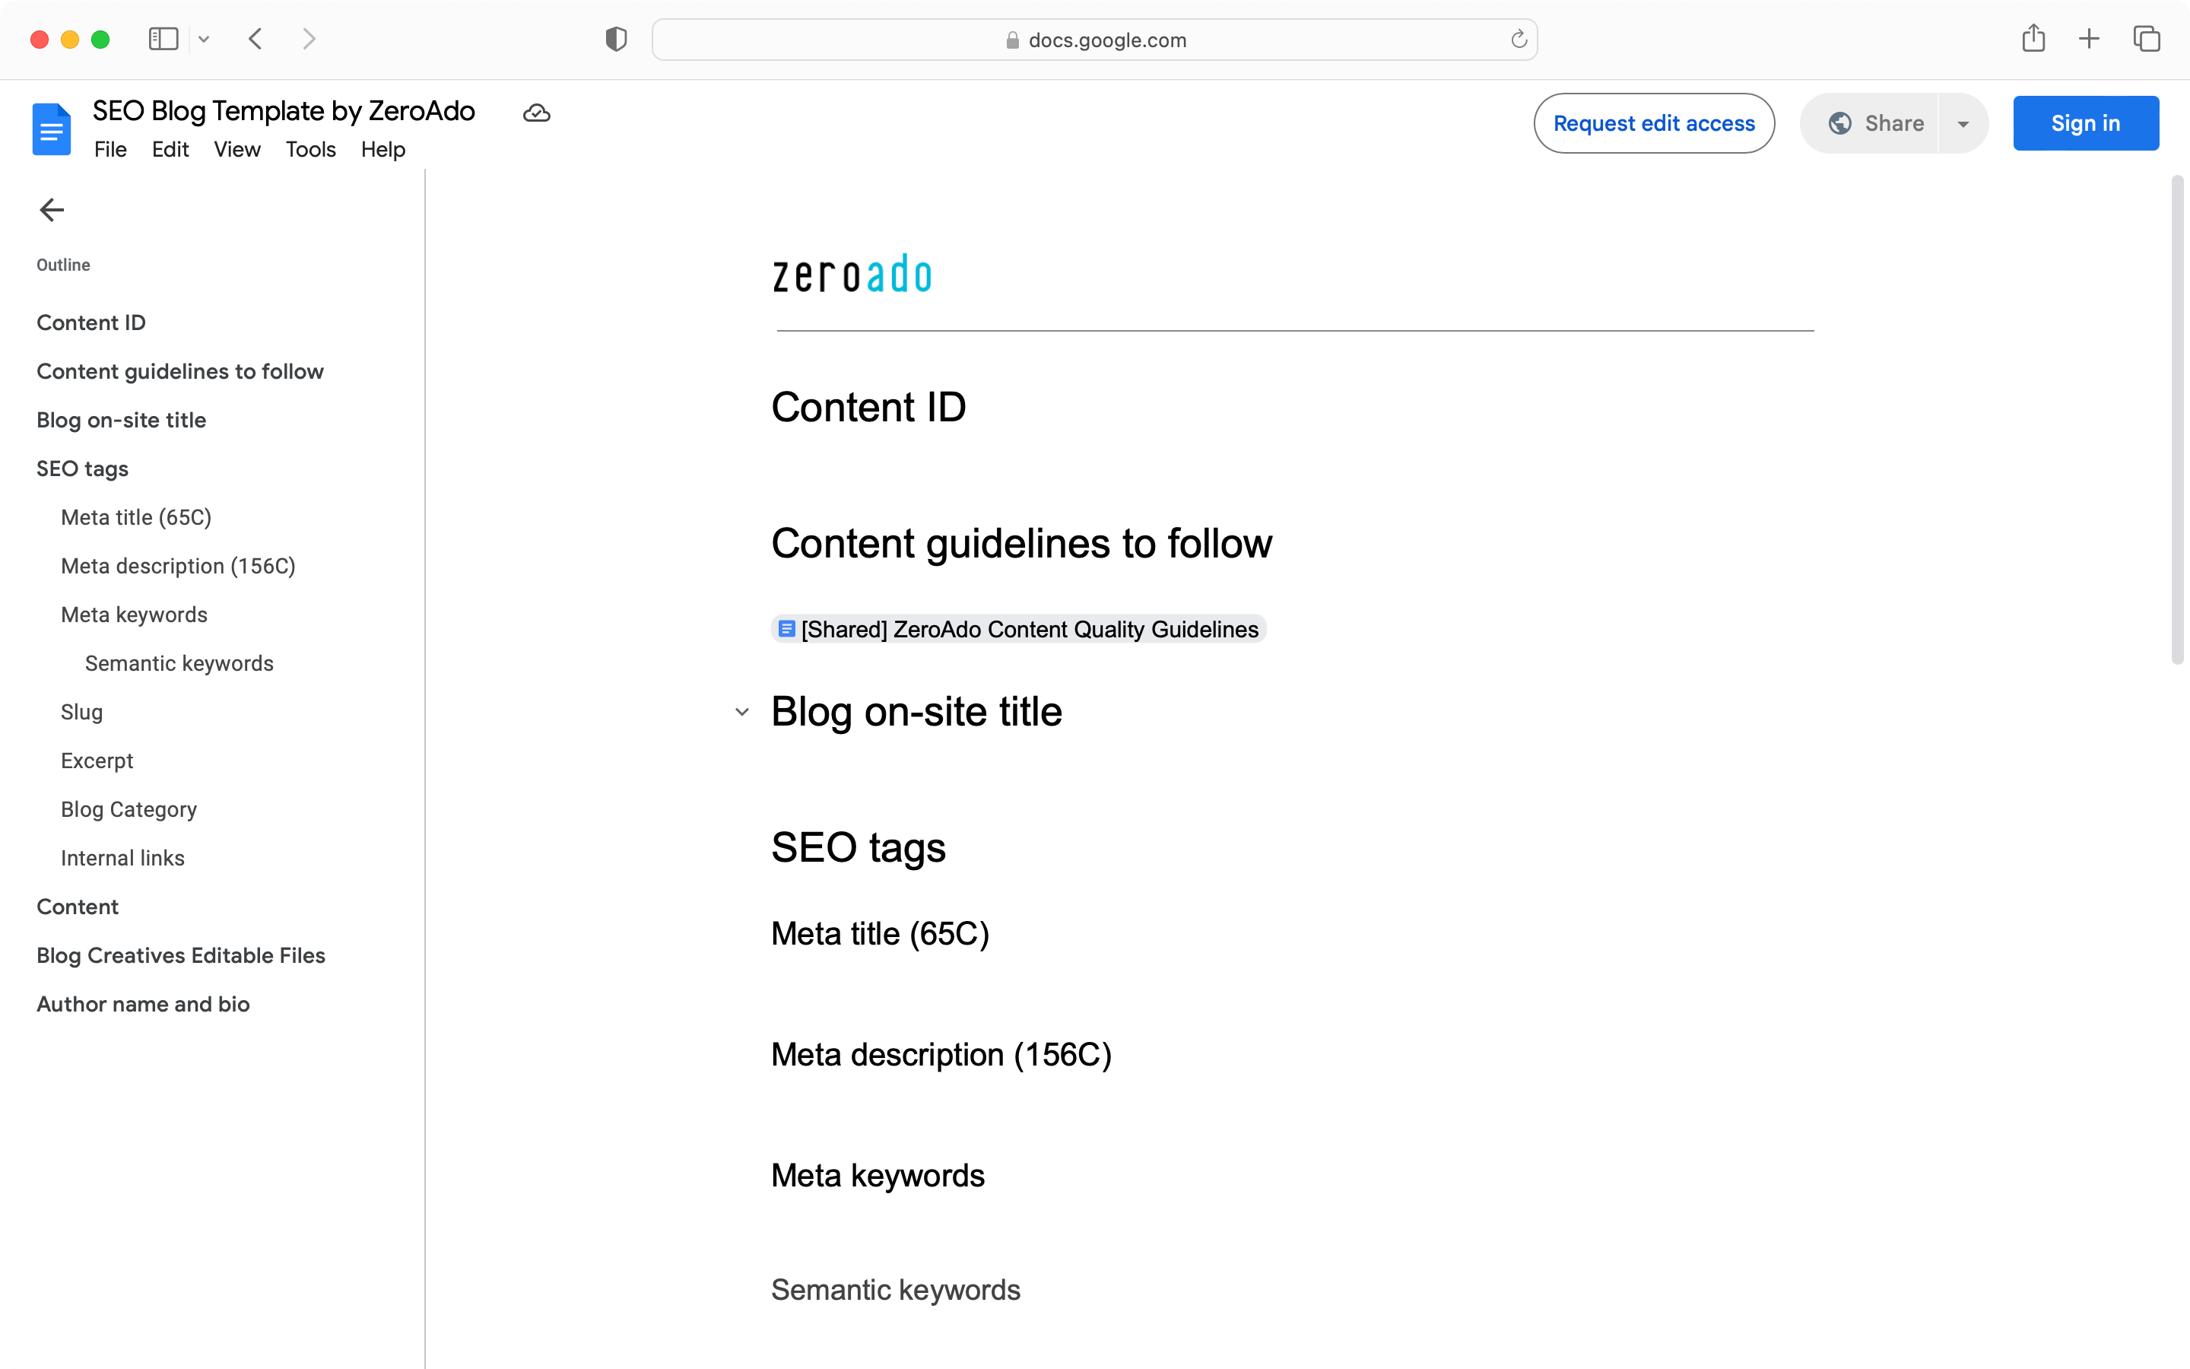
Task: Open the Tools menu
Action: point(309,149)
